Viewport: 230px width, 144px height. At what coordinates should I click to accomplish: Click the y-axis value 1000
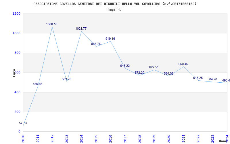pos(17,33)
